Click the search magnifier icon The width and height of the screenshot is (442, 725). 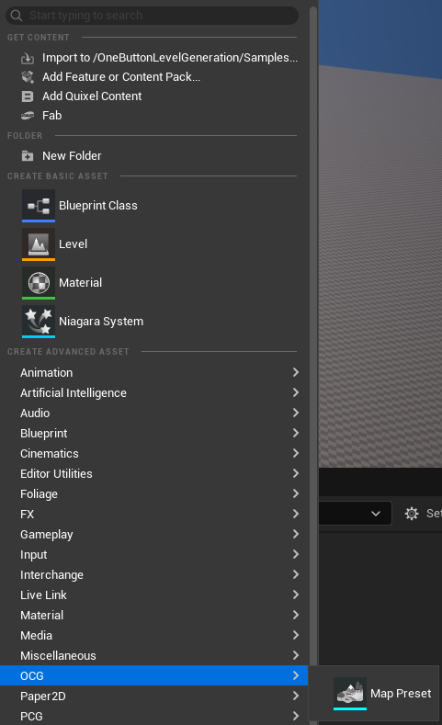click(17, 16)
